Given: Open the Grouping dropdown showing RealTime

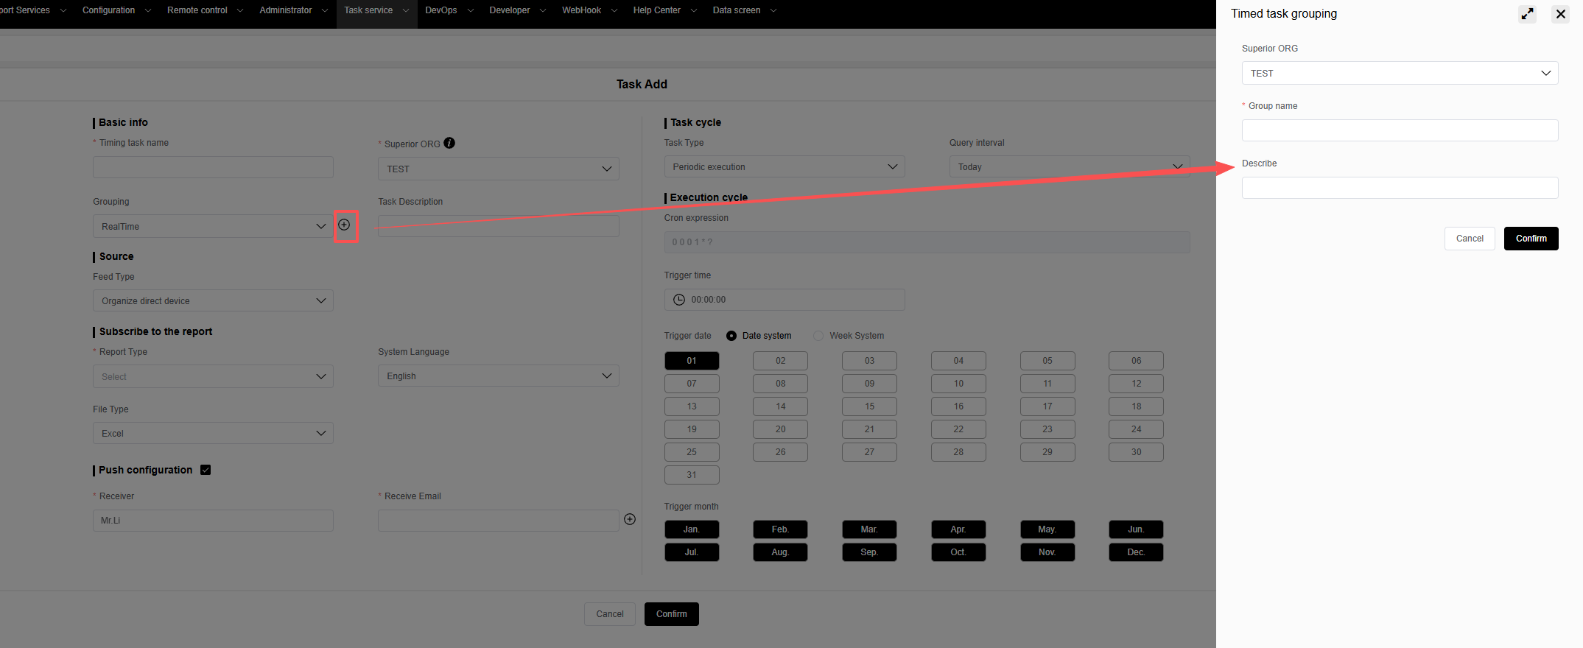Looking at the screenshot, I should pos(213,226).
